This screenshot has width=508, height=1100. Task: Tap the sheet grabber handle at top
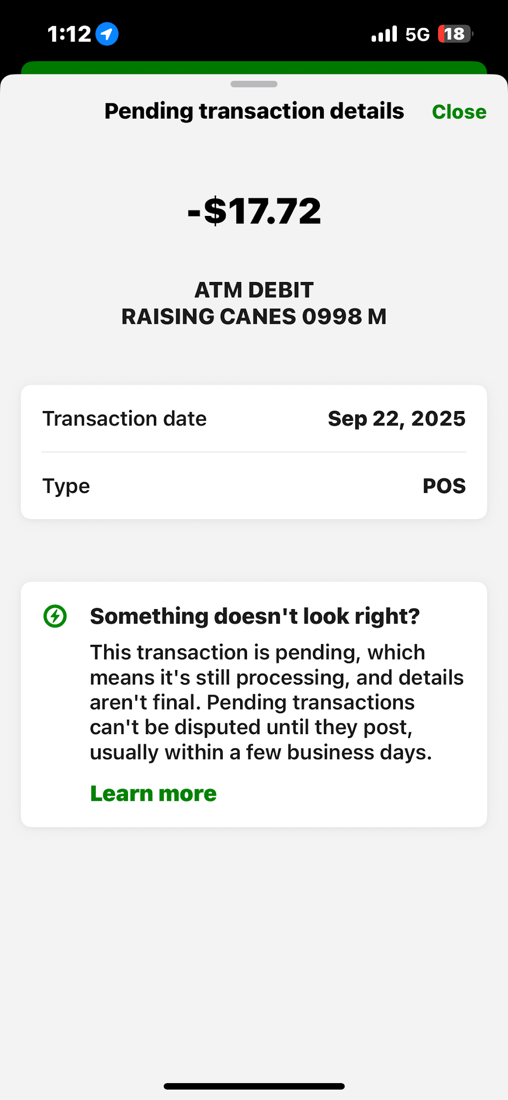click(x=254, y=84)
